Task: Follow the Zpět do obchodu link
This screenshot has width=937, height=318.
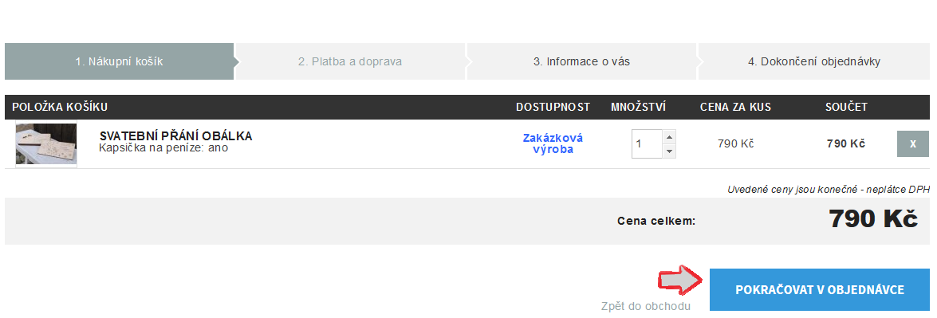Action: [x=645, y=306]
